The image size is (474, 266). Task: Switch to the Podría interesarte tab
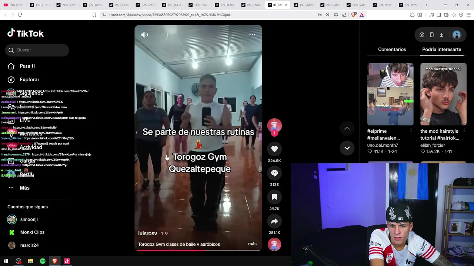(442, 50)
